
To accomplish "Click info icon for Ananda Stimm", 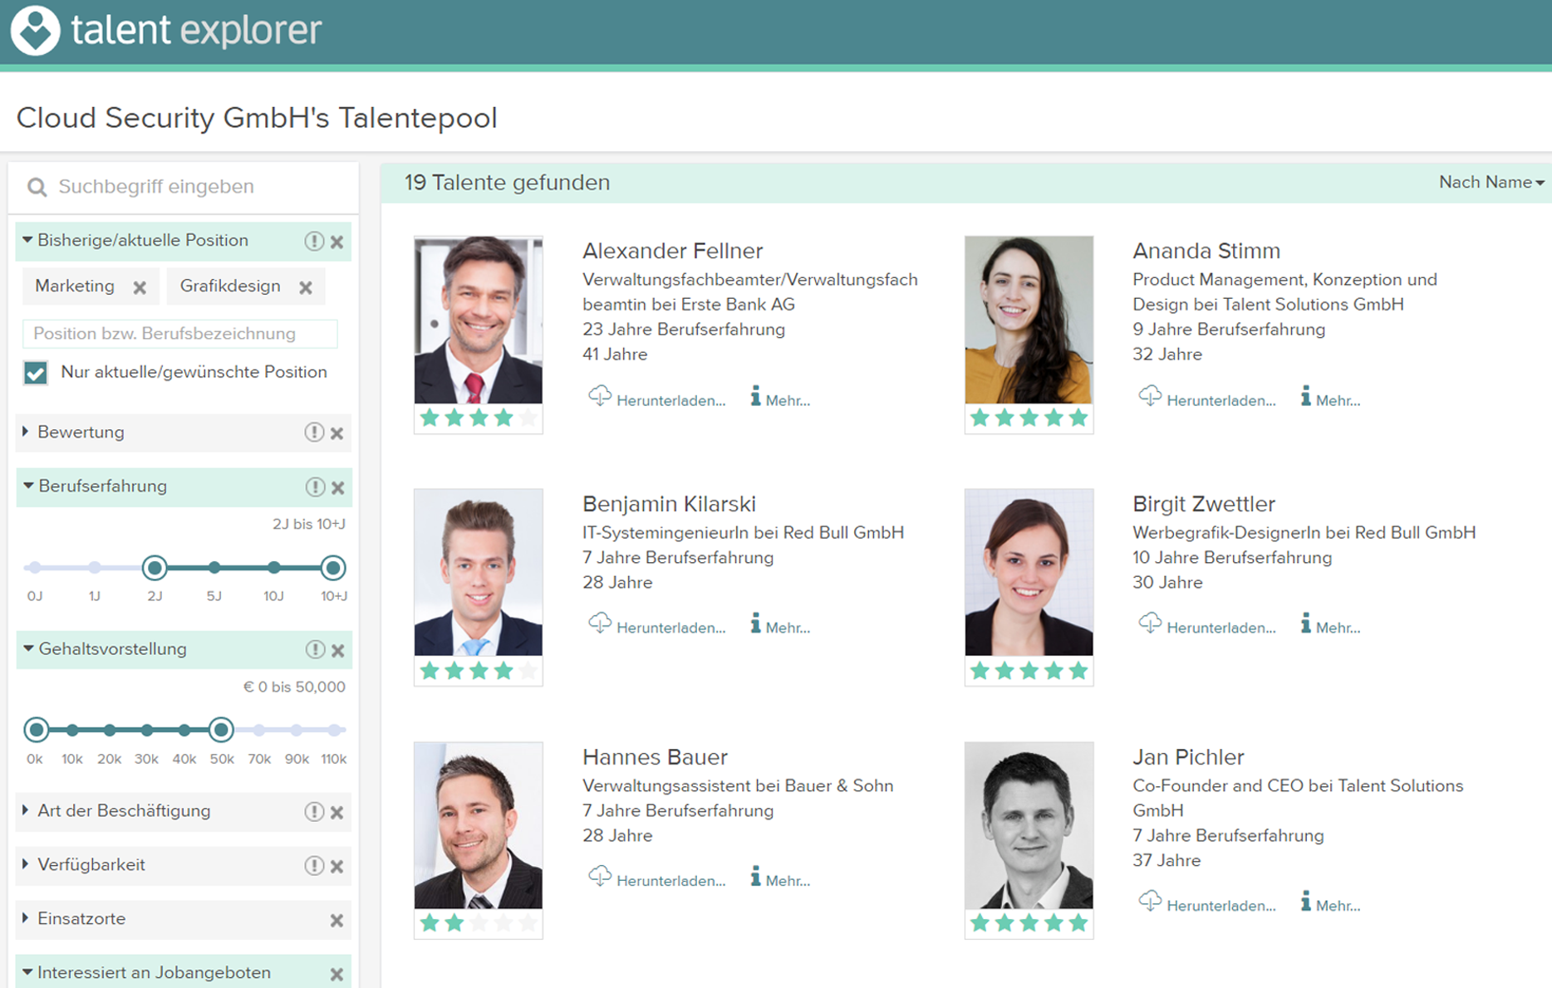I will 1306,396.
